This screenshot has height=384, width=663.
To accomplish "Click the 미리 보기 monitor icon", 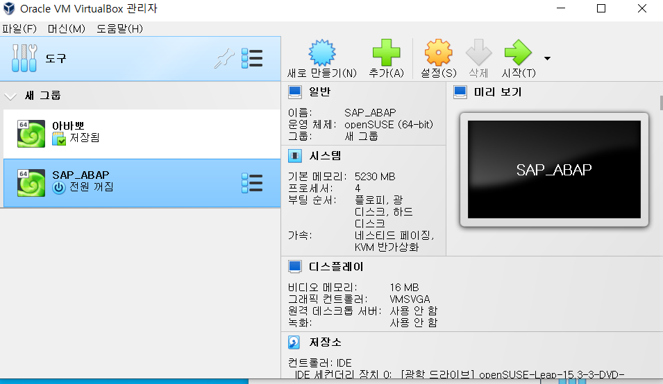I will [460, 92].
